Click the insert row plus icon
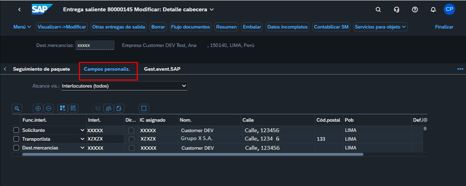 pos(38,108)
